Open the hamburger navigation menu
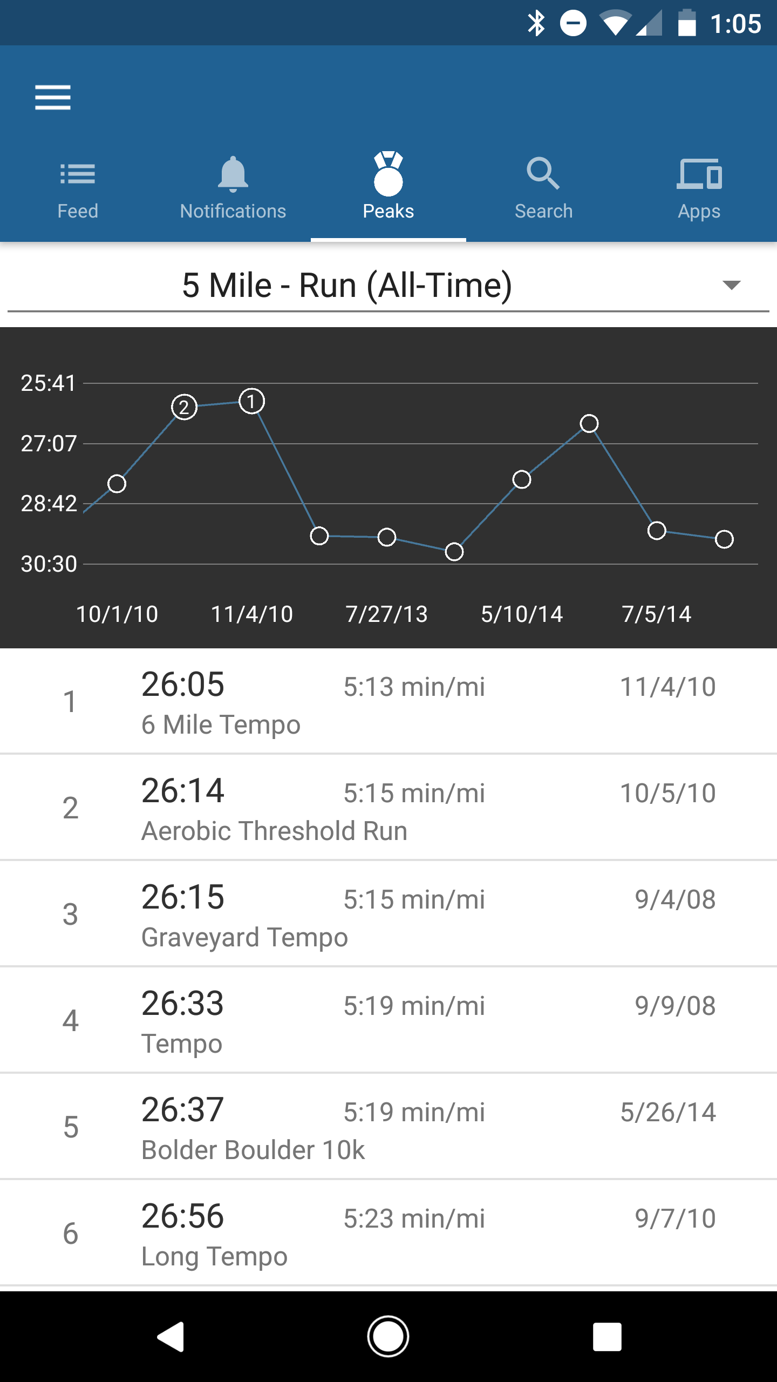 tap(53, 98)
